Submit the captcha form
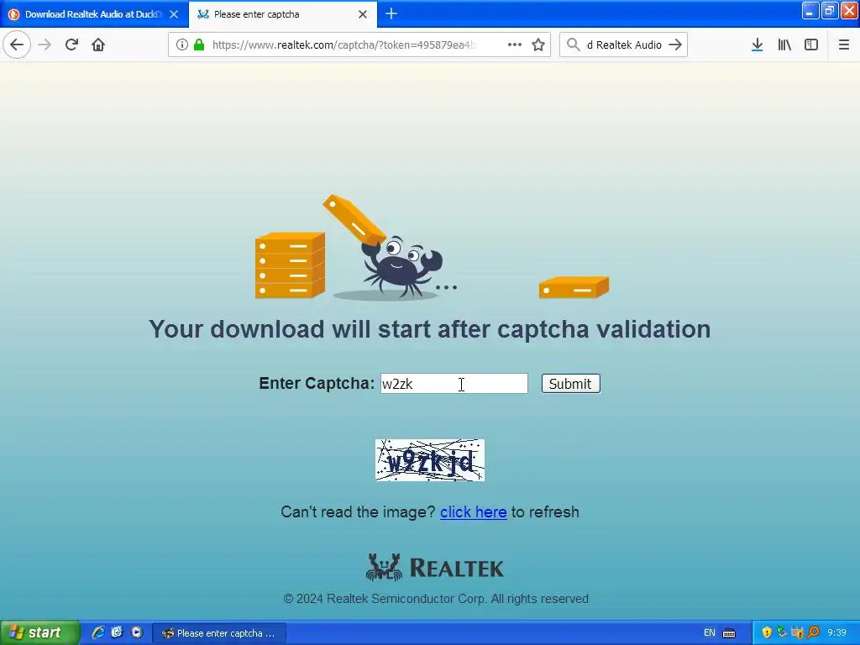 [x=570, y=383]
